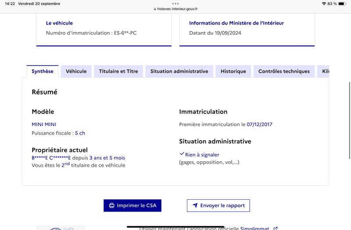
Task: Click the Immatriculation heading
Action: pyautogui.click(x=203, y=112)
